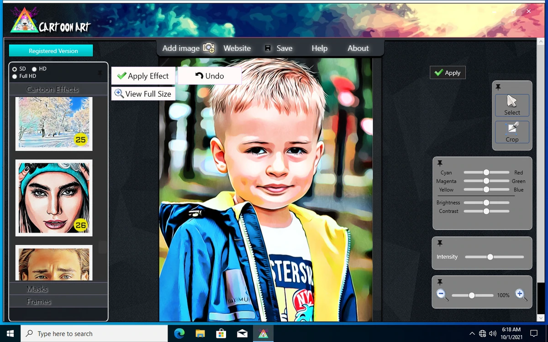548x342 pixels.
Task: Click the zoom in magnifier icon
Action: [521, 295]
